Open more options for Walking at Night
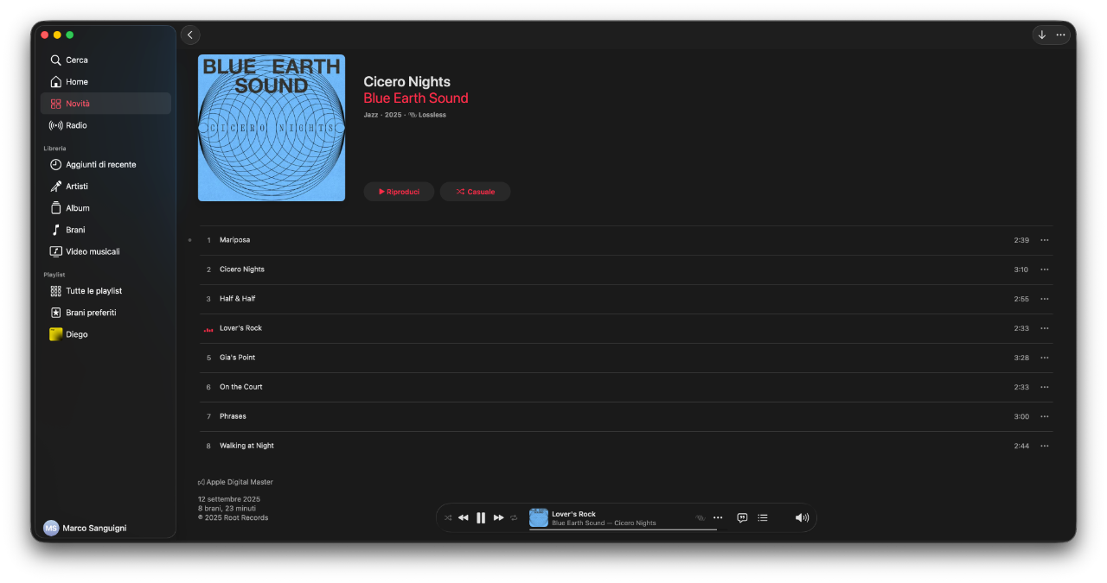Image resolution: width=1107 pixels, height=583 pixels. 1045,446
